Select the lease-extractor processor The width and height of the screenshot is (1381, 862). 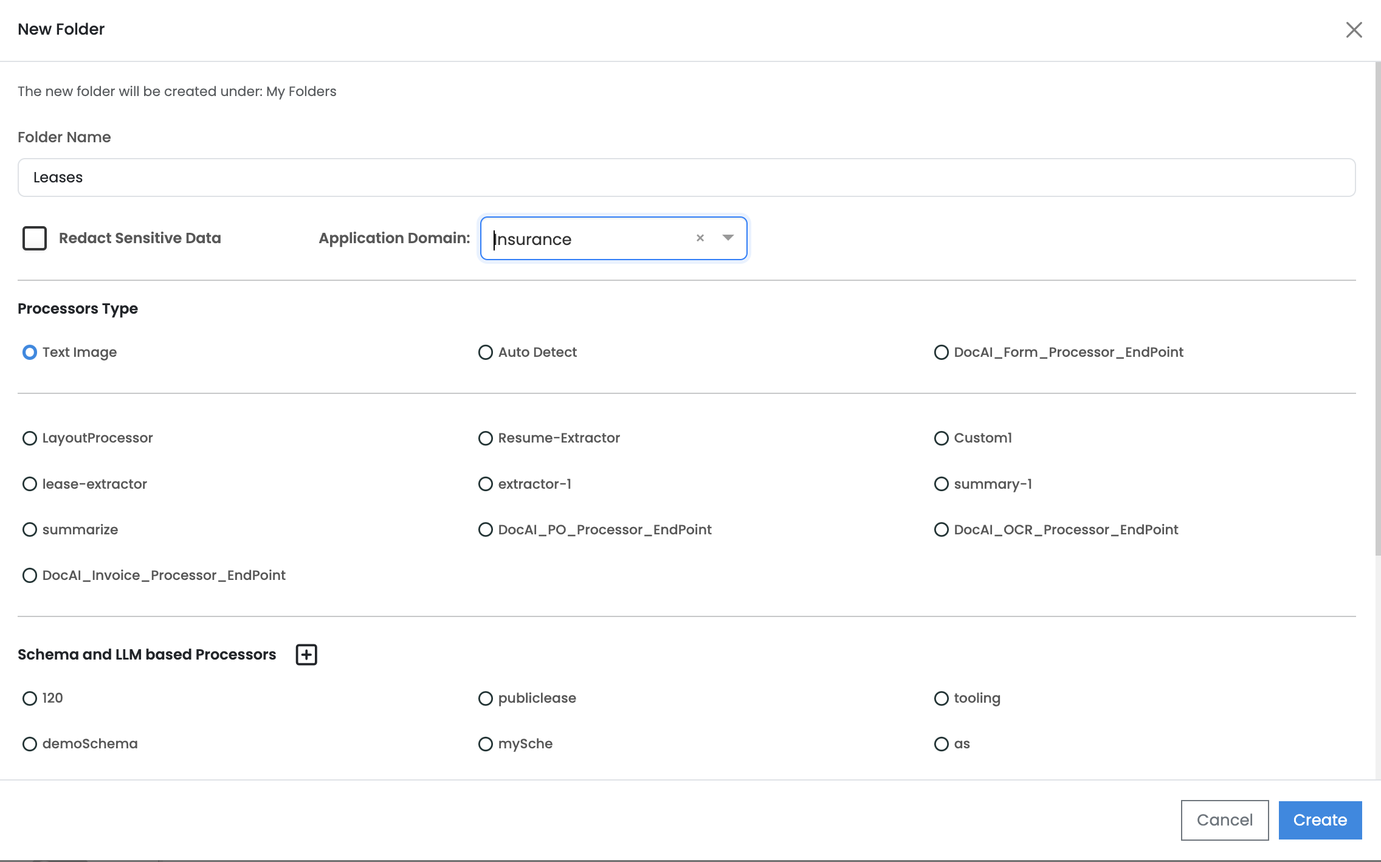point(30,484)
